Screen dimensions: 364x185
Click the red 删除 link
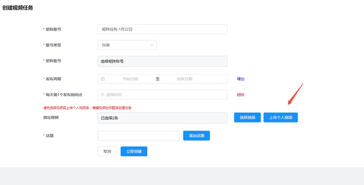pos(241,95)
